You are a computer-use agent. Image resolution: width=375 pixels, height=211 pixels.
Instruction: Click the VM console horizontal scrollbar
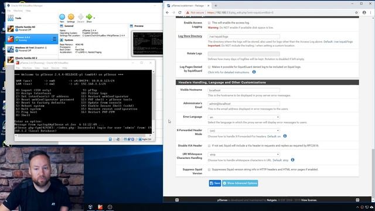tap(83, 135)
